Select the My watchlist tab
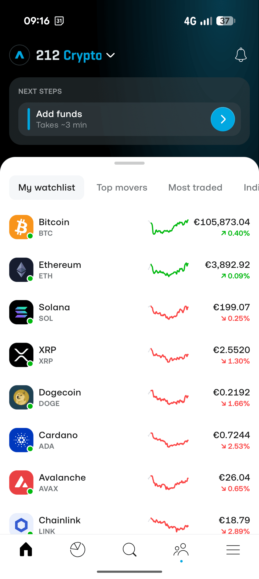Image resolution: width=259 pixels, height=579 pixels. (x=47, y=188)
